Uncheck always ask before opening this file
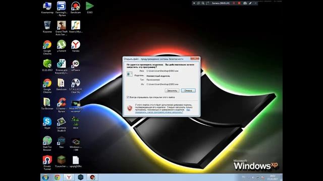This screenshot has width=323, height=181. tap(128, 97)
